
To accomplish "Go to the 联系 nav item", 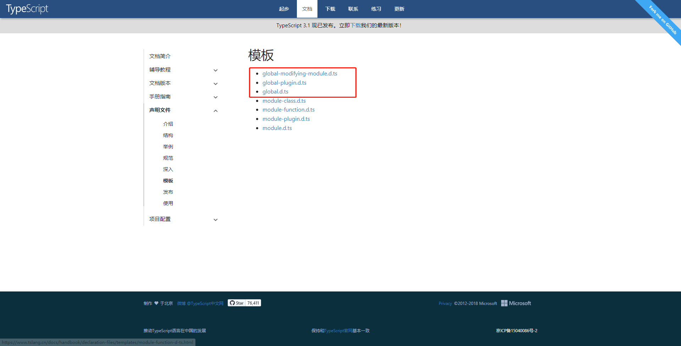I will coord(353,9).
